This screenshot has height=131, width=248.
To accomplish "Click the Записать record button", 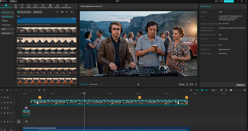I will pos(38,12).
